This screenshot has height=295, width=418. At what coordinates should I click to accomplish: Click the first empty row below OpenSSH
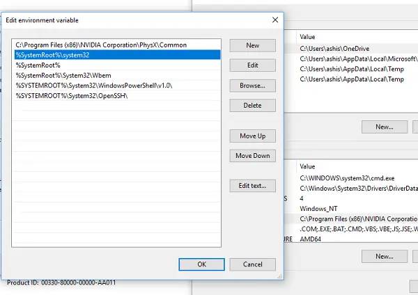(117, 106)
